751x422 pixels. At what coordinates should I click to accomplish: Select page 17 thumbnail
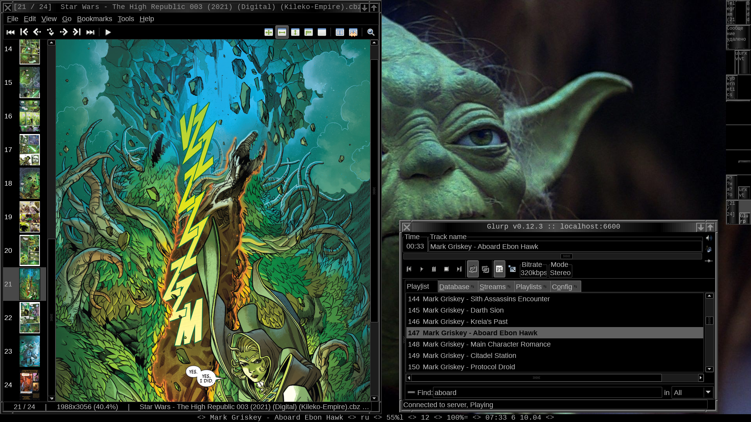point(30,150)
